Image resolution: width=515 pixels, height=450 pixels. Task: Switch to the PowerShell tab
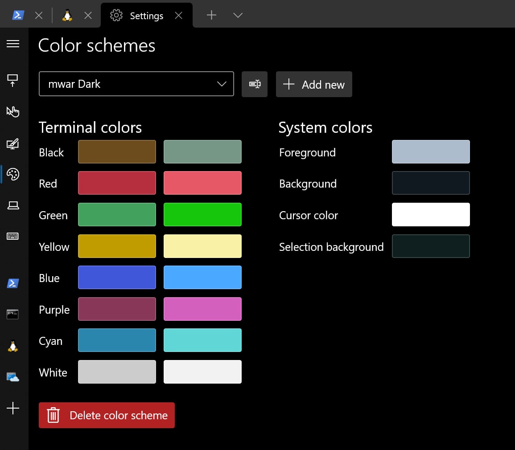coord(18,16)
